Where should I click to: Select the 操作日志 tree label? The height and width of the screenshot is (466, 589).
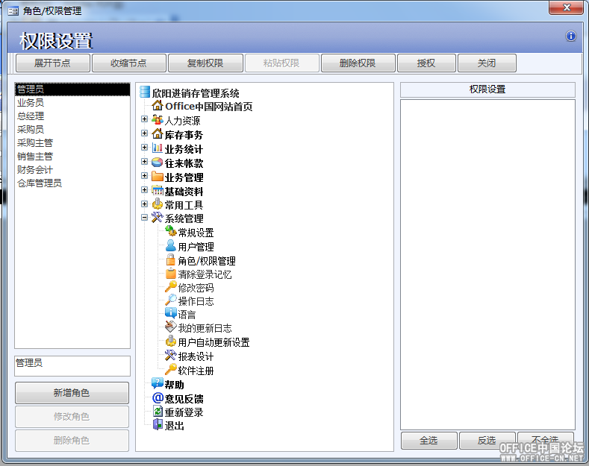pos(196,301)
